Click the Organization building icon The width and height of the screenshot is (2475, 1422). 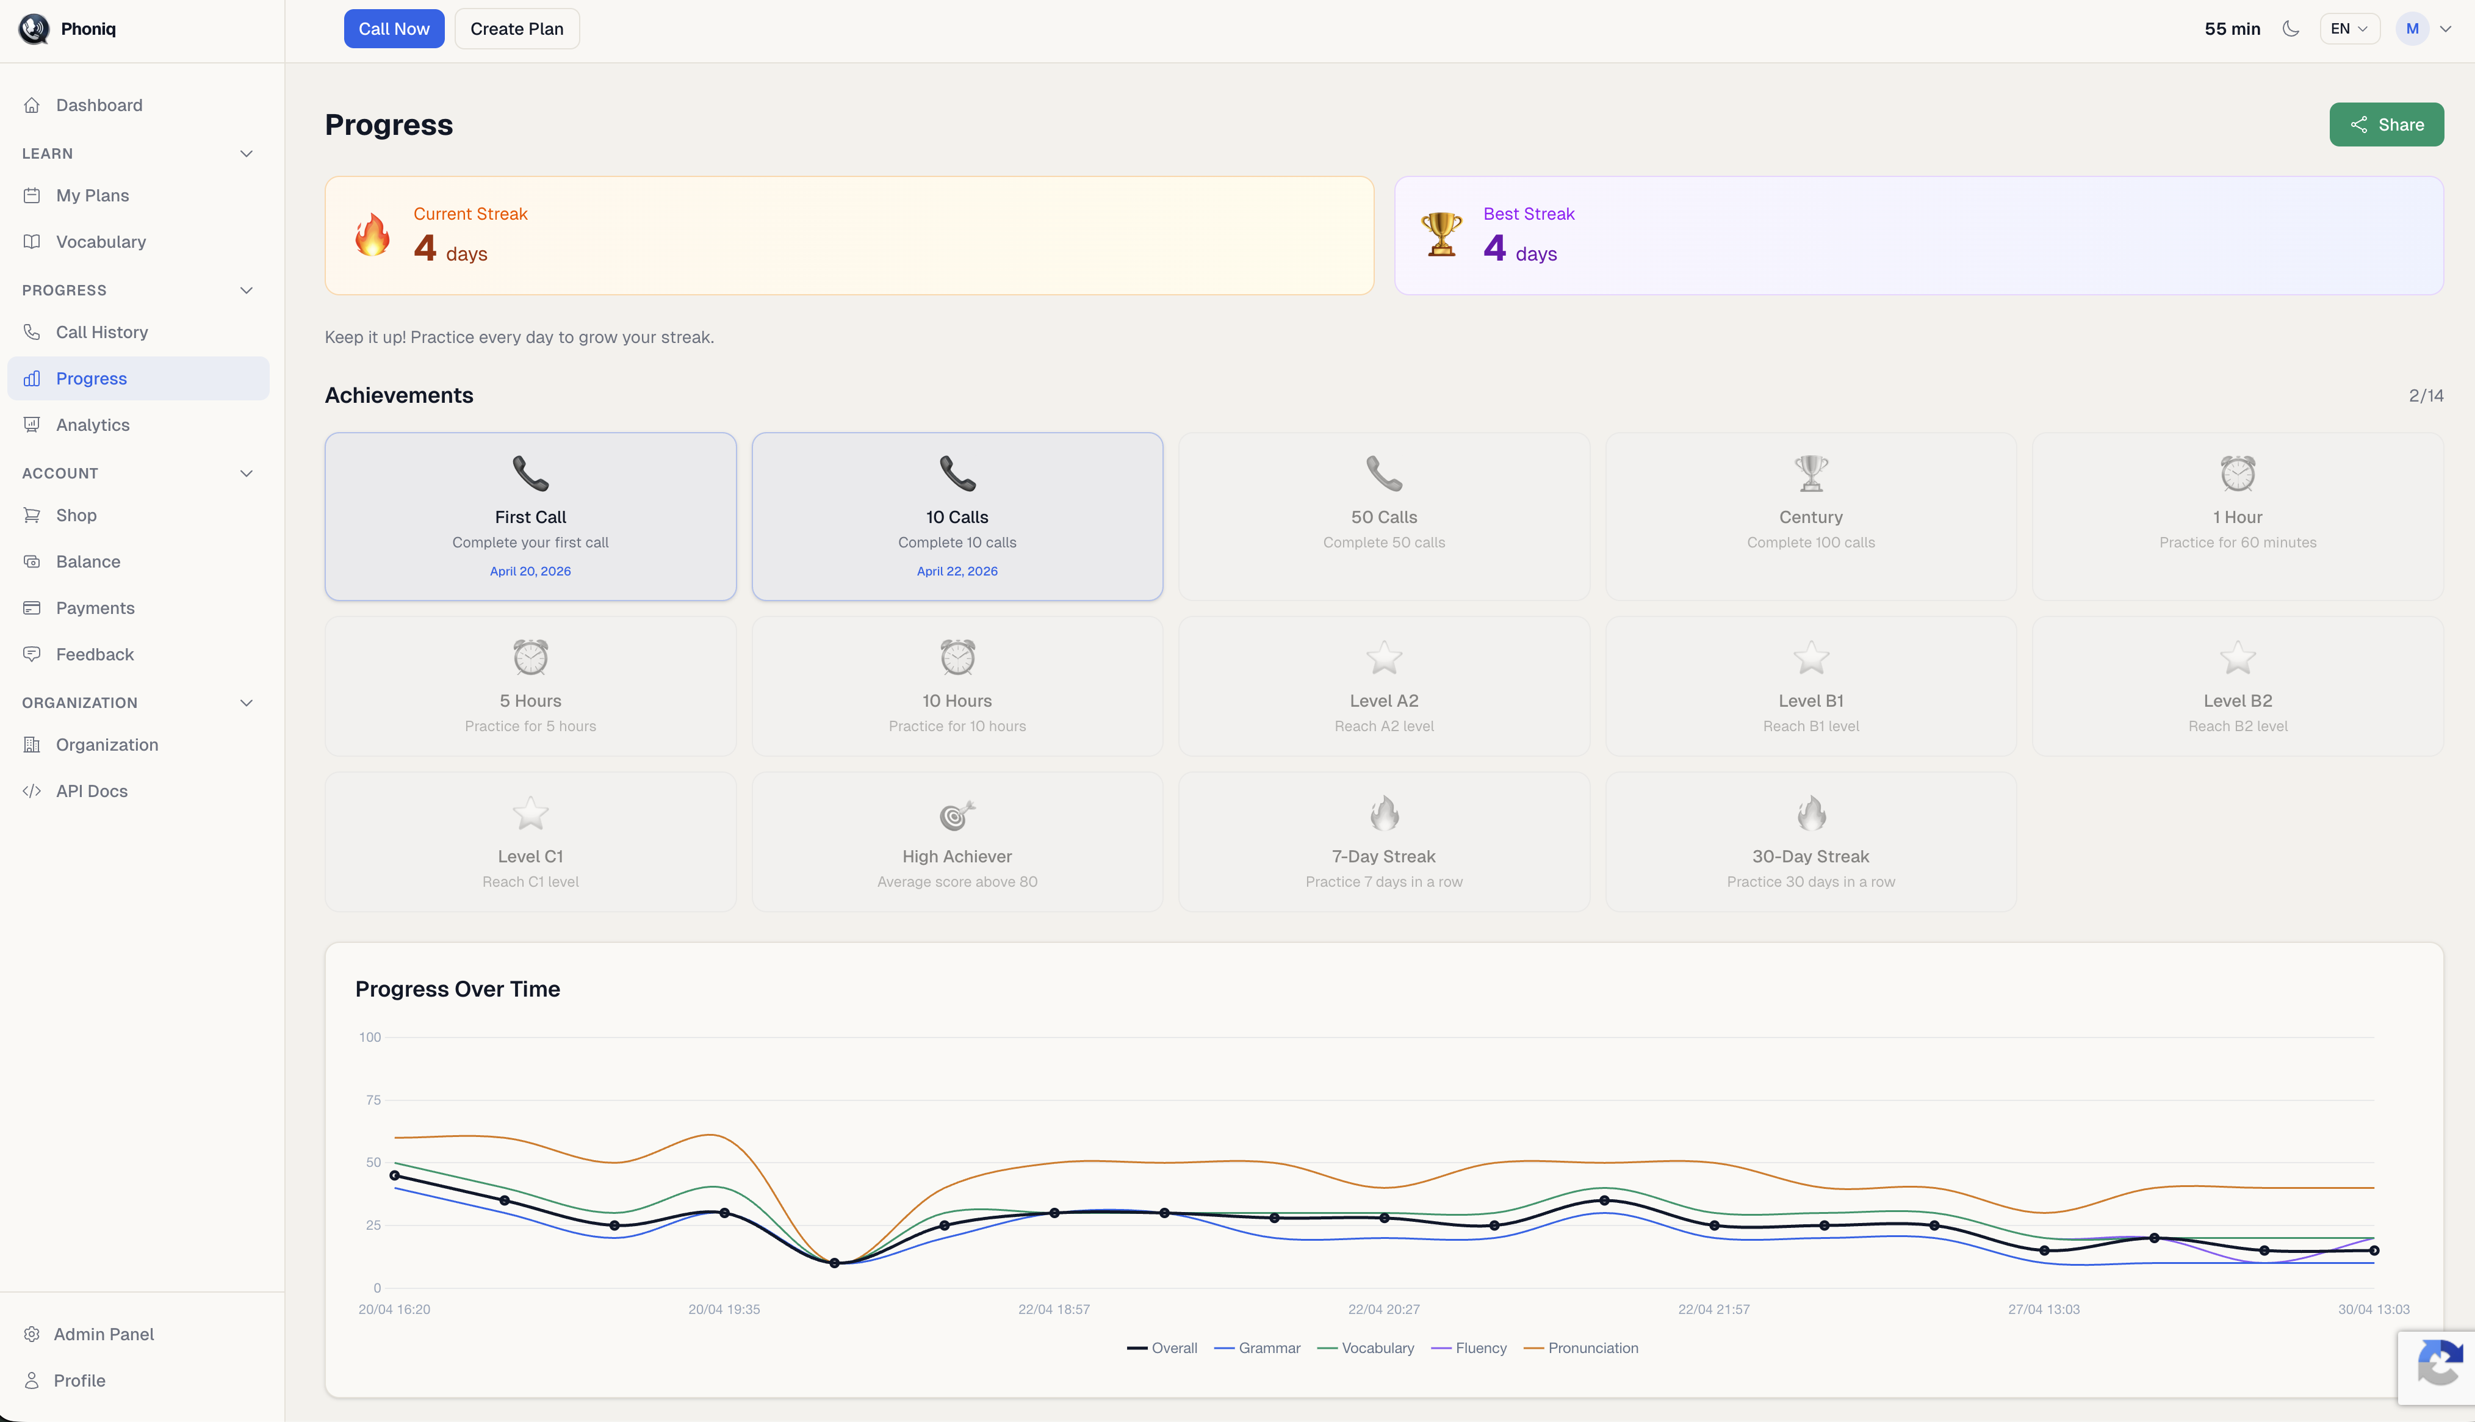[x=32, y=744]
